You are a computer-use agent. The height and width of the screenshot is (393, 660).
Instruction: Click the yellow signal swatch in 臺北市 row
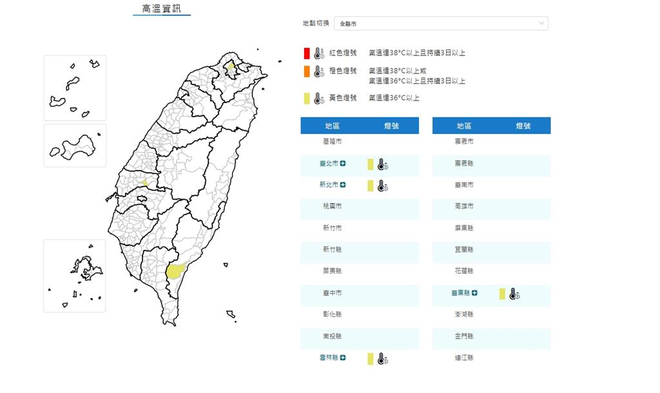pyautogui.click(x=371, y=164)
